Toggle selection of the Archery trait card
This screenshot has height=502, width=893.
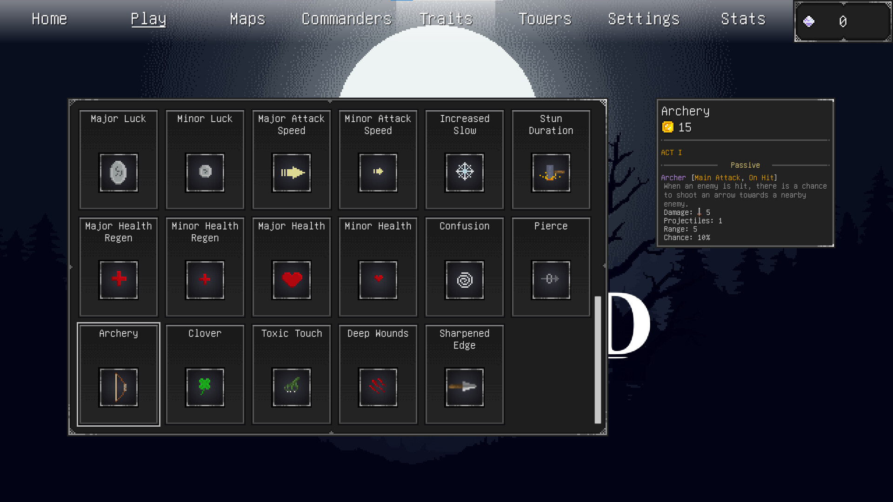coord(119,374)
